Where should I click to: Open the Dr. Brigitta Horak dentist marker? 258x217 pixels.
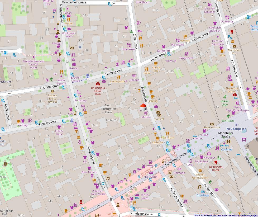click(216, 162)
